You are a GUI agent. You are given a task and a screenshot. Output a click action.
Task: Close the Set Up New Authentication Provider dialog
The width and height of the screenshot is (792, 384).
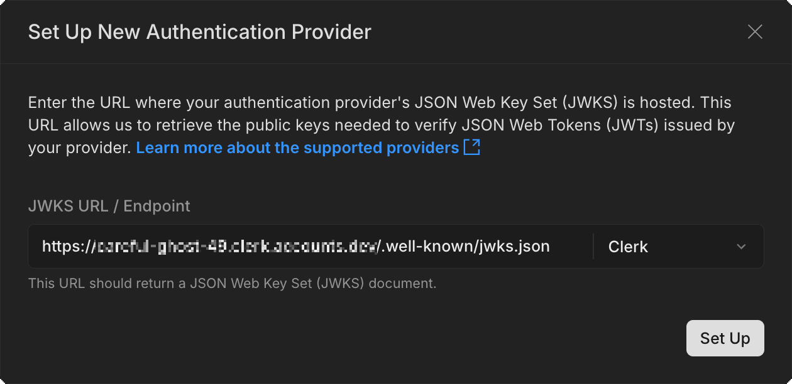click(755, 31)
